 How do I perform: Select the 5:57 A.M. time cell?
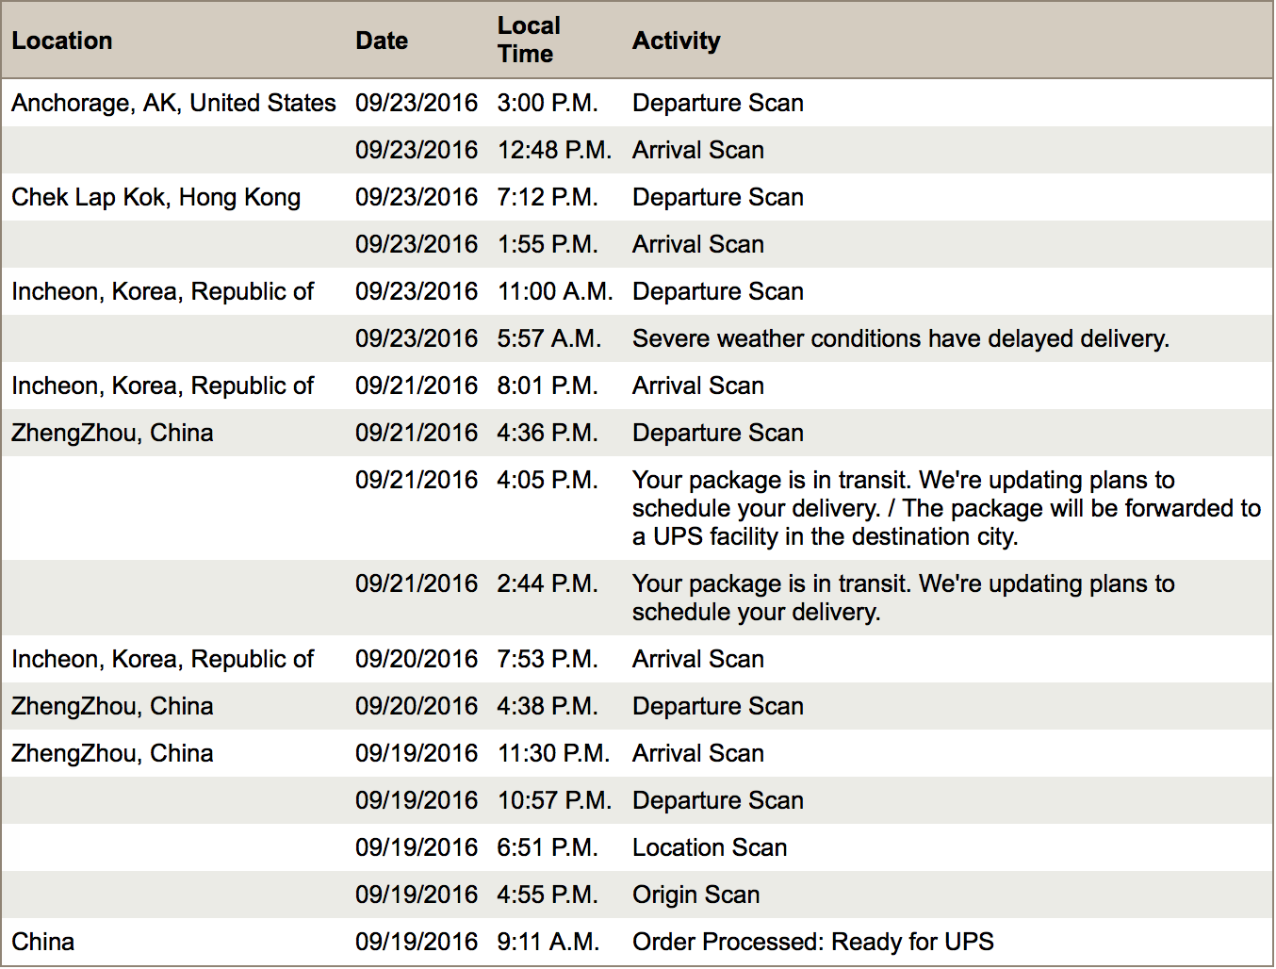(x=548, y=338)
